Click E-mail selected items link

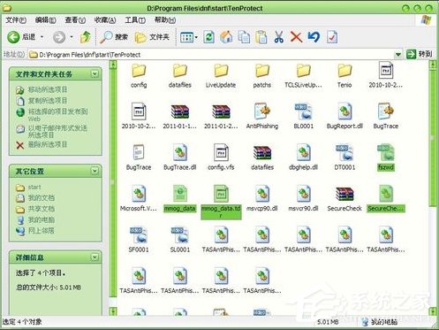(57, 132)
